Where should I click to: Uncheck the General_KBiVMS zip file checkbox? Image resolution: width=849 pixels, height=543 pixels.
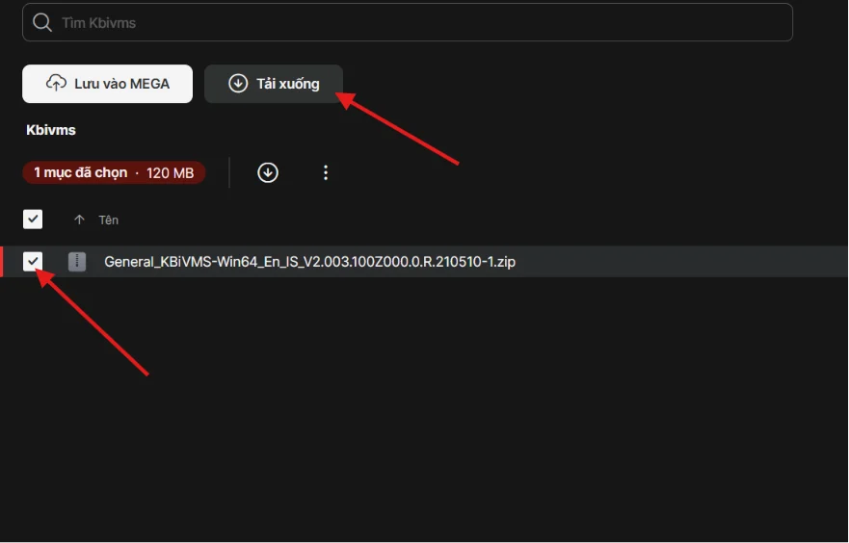(33, 261)
